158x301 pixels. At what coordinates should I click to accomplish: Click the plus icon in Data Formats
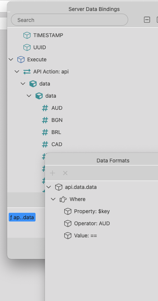pyautogui.click(x=52, y=173)
